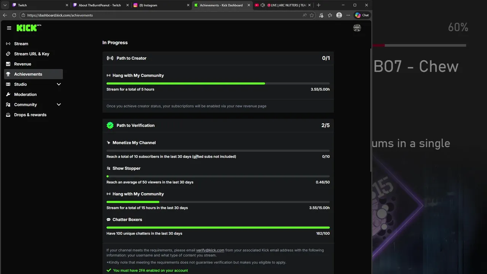Expand the Studio submenu chevron
Screen dimensions: 487x274
pyautogui.click(x=59, y=84)
